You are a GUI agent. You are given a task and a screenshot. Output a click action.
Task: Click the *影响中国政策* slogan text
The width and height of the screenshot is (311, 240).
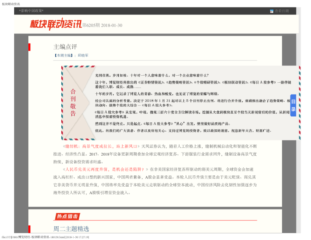31,11
